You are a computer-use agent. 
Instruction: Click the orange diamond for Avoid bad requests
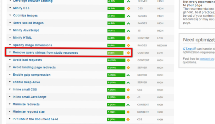point(128,60)
